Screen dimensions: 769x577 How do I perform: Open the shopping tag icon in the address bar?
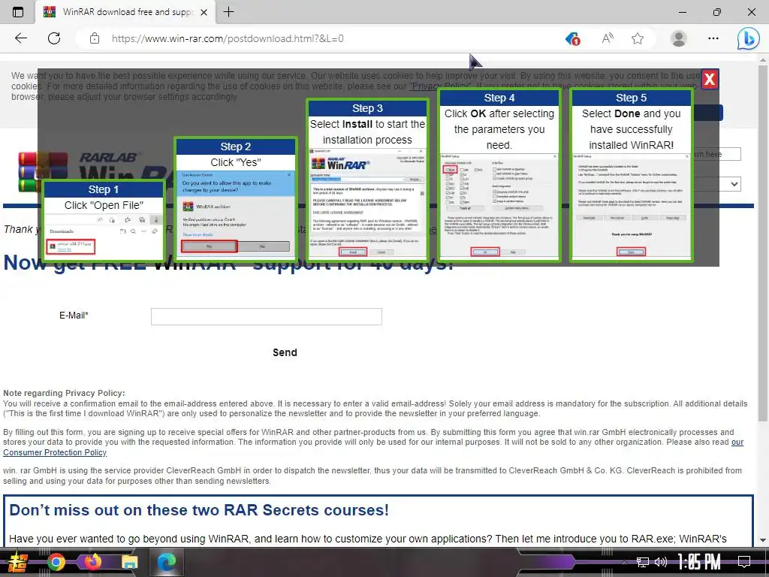click(573, 39)
